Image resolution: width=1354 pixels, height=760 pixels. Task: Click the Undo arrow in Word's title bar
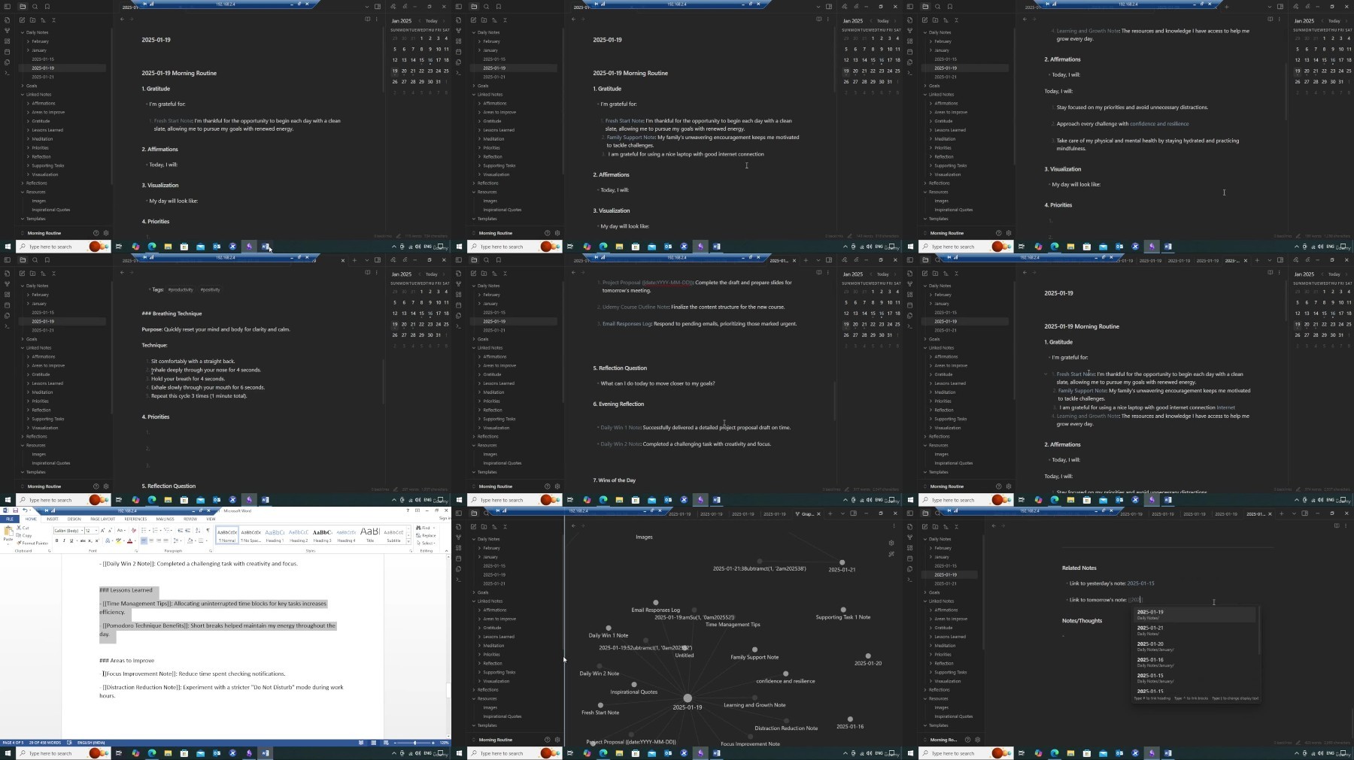pos(25,510)
